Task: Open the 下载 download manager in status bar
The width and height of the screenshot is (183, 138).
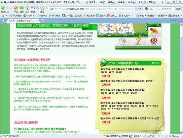Action: pyautogui.click(x=151, y=136)
